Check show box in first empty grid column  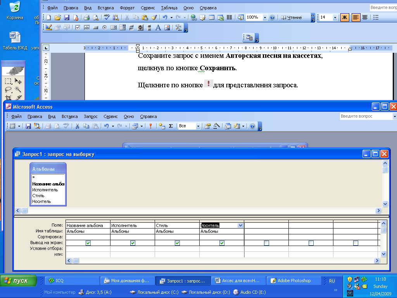pos(266,243)
